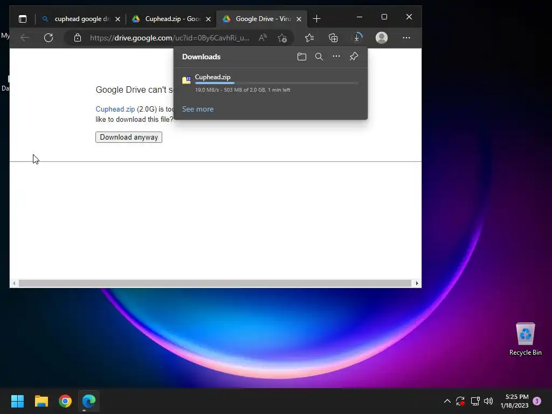Open more options in Downloads panel
This screenshot has height=414, width=552.
(336, 56)
